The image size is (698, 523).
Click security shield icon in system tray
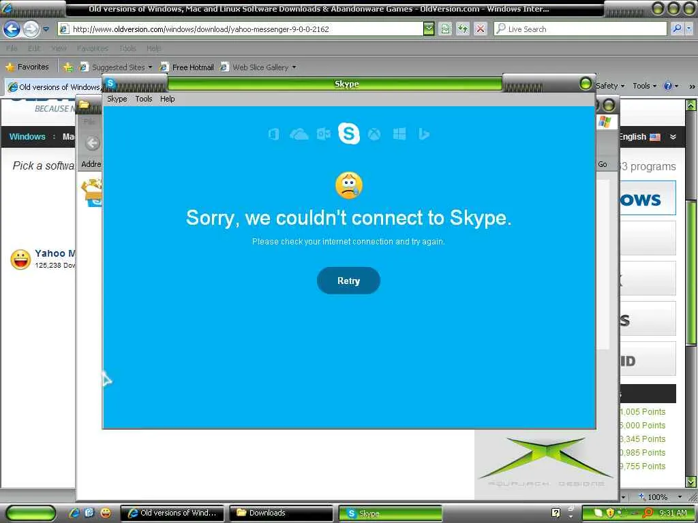610,513
